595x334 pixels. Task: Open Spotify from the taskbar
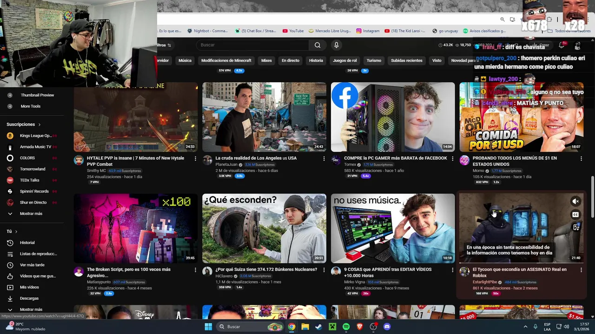pos(346,327)
